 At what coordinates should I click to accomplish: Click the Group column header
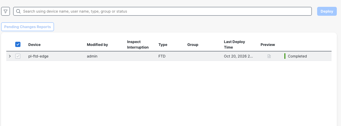[x=193, y=45]
